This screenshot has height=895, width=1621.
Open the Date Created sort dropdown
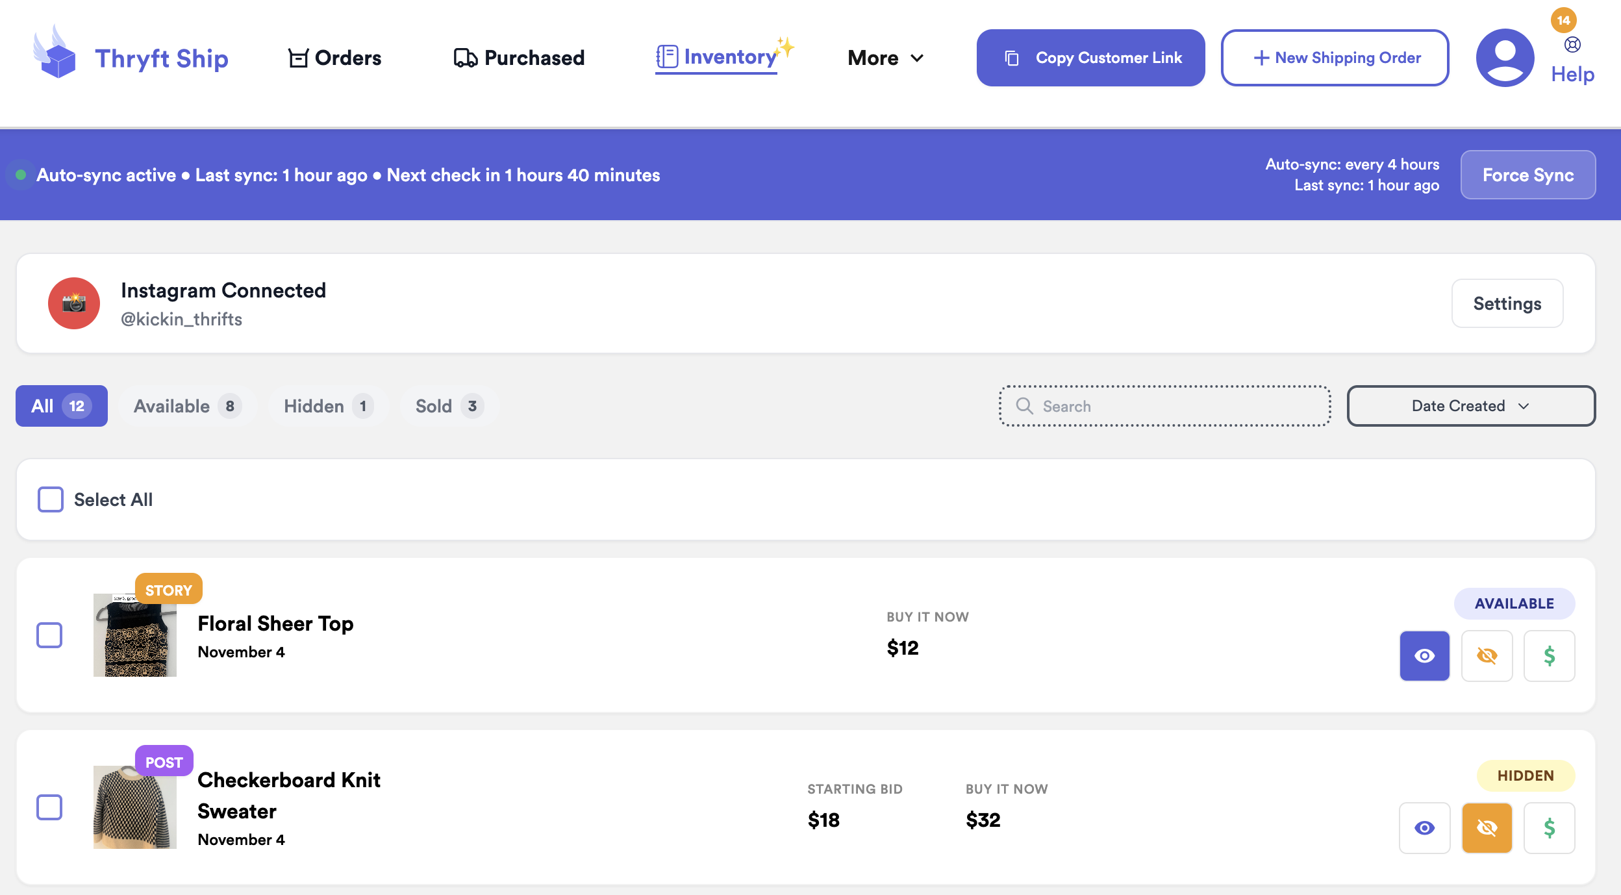pos(1470,406)
